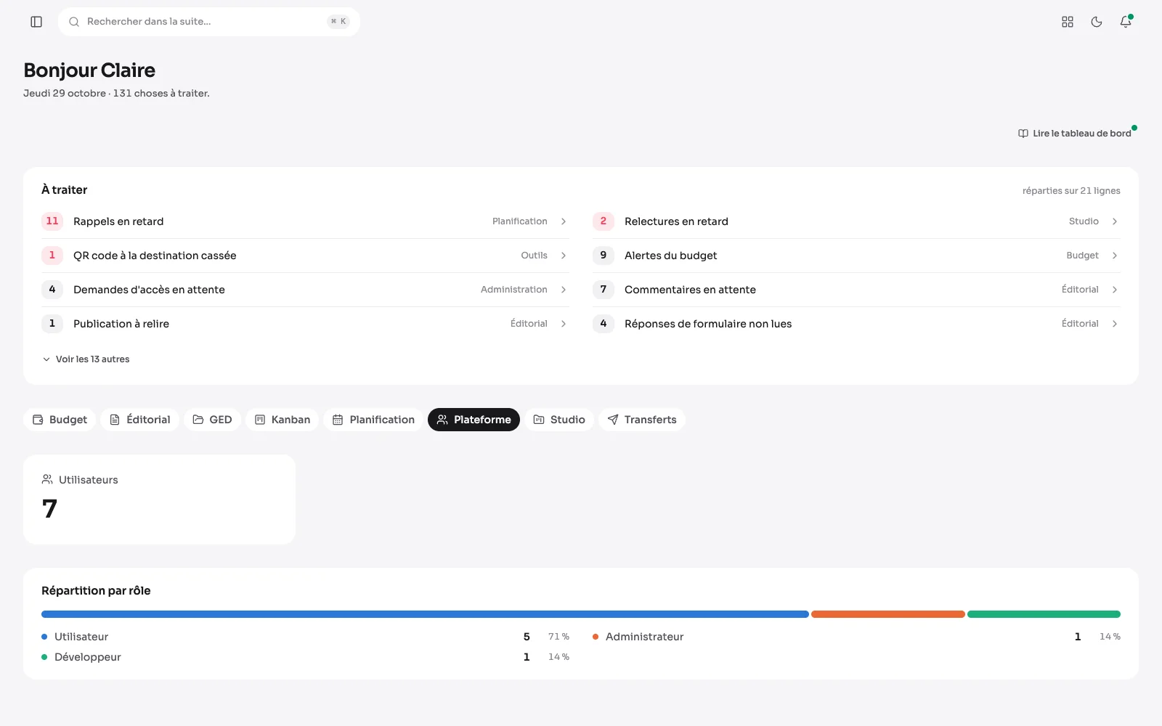Open Relectures en retard chevron

tap(1115, 221)
